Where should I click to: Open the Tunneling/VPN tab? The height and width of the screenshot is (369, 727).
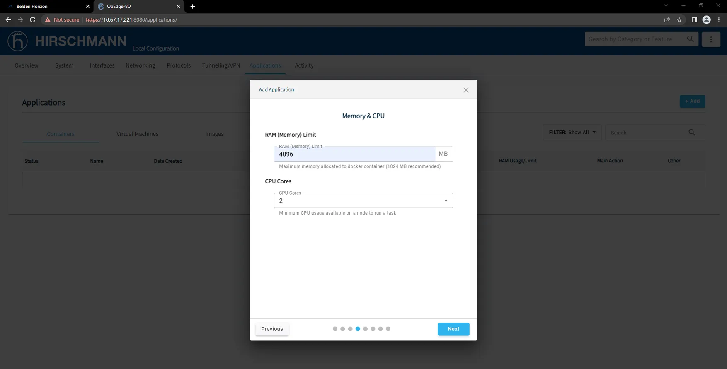click(221, 65)
